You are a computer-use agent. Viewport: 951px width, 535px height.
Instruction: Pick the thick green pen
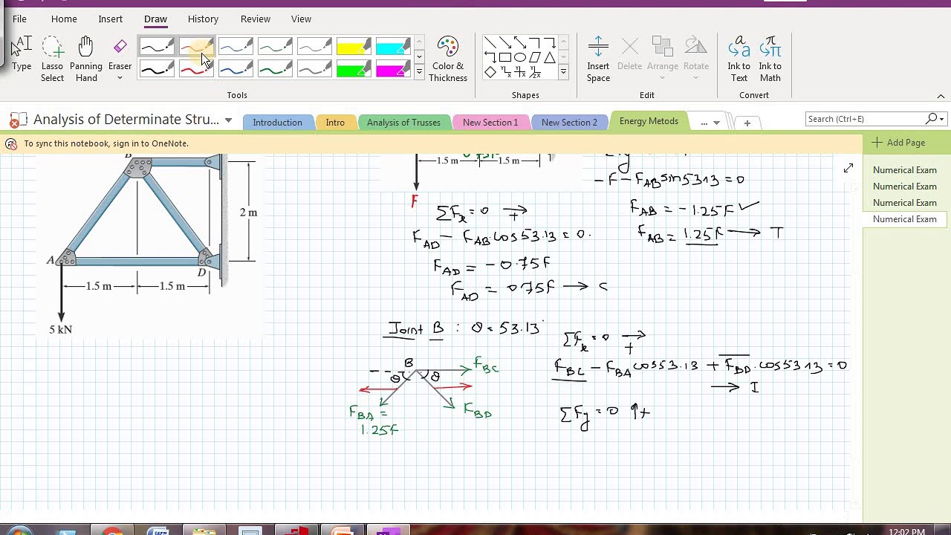[275, 69]
